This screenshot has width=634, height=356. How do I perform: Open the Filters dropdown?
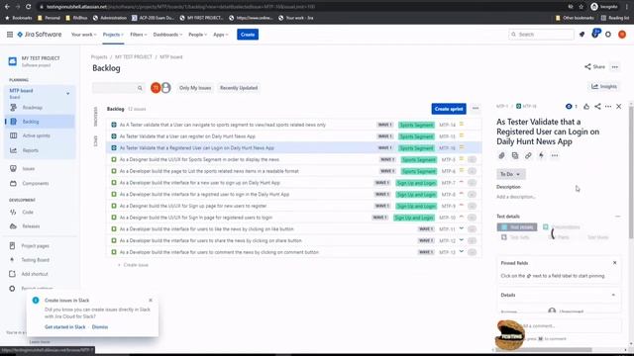(x=139, y=35)
